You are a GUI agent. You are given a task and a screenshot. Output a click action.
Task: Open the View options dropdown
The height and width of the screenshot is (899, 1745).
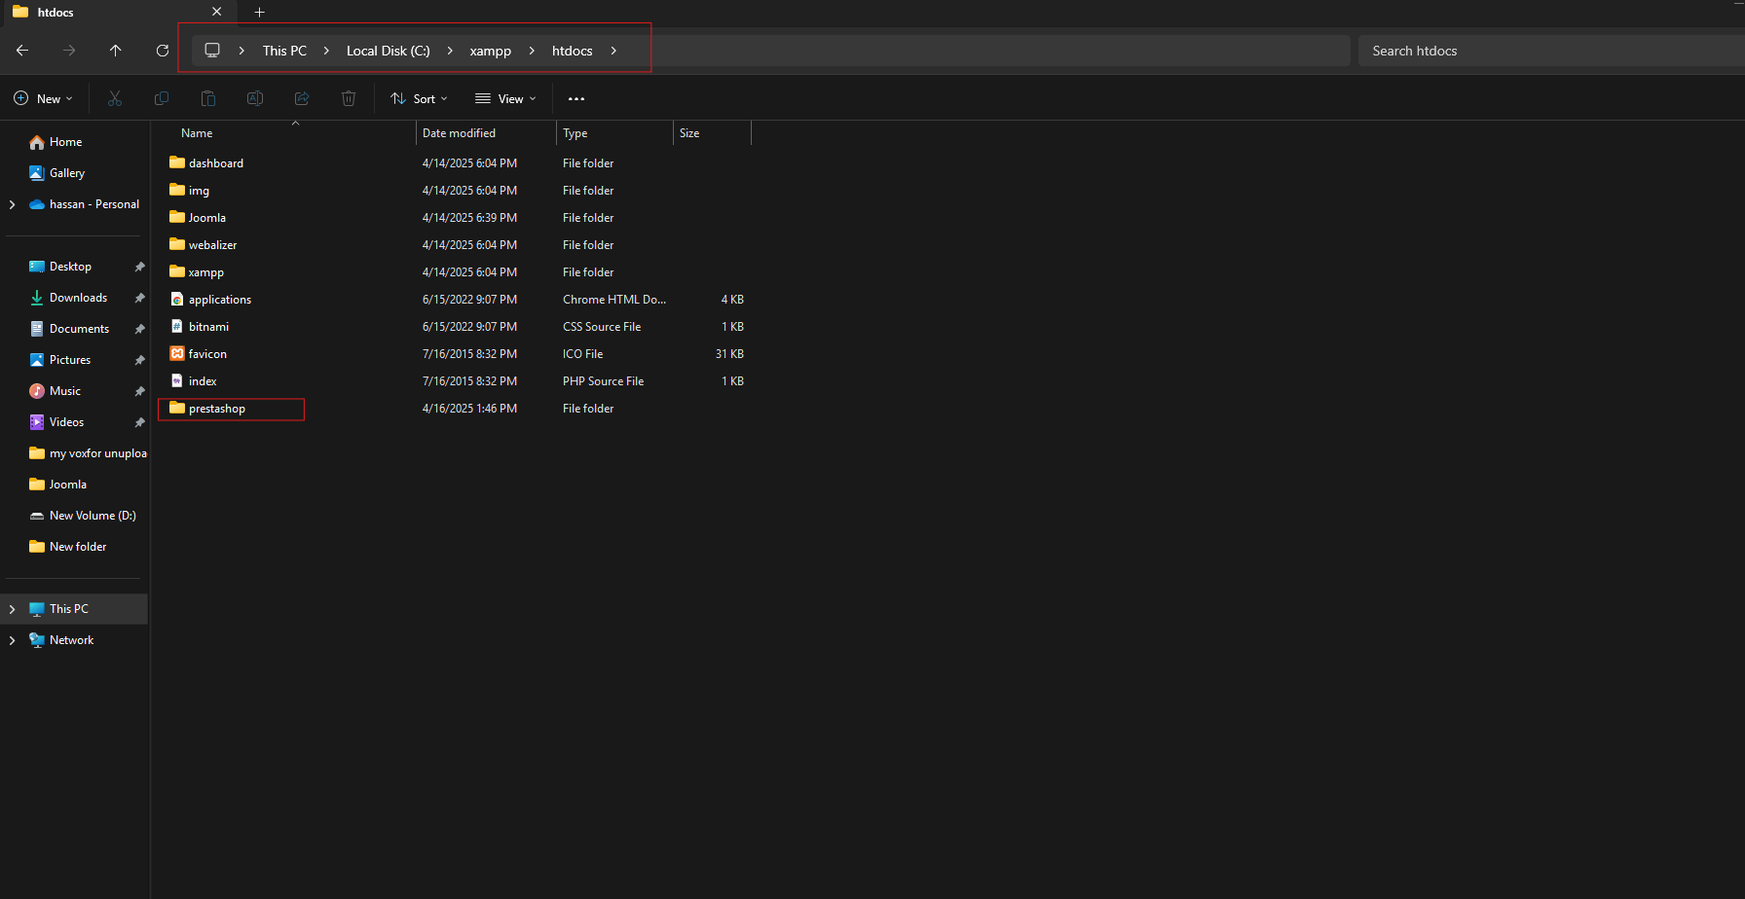coord(505,98)
